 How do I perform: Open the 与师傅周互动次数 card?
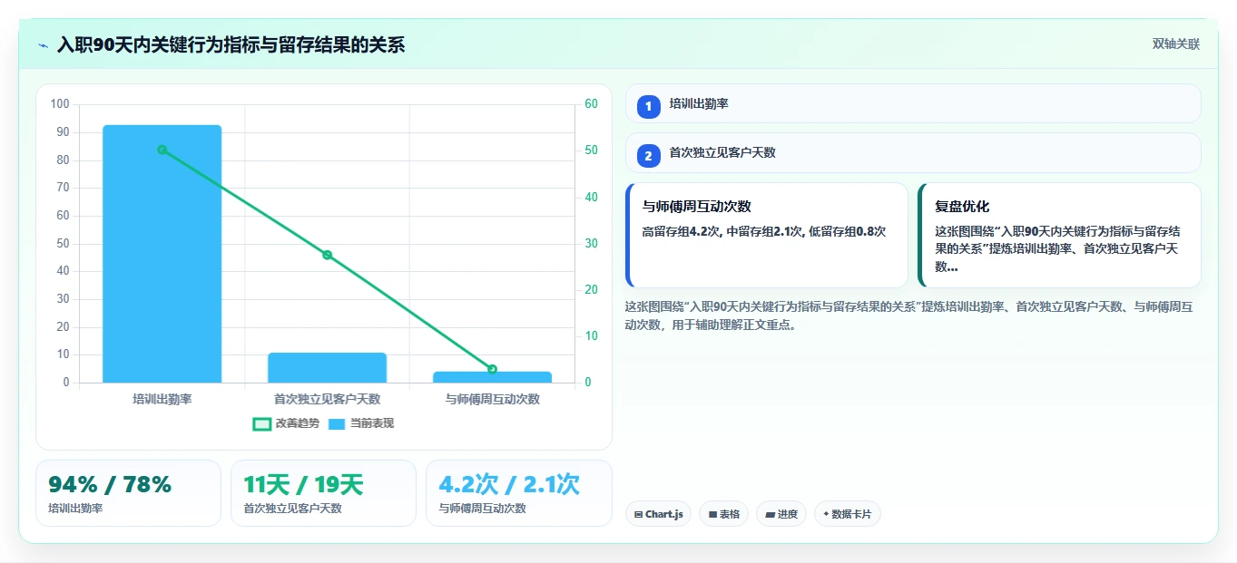coord(767,235)
